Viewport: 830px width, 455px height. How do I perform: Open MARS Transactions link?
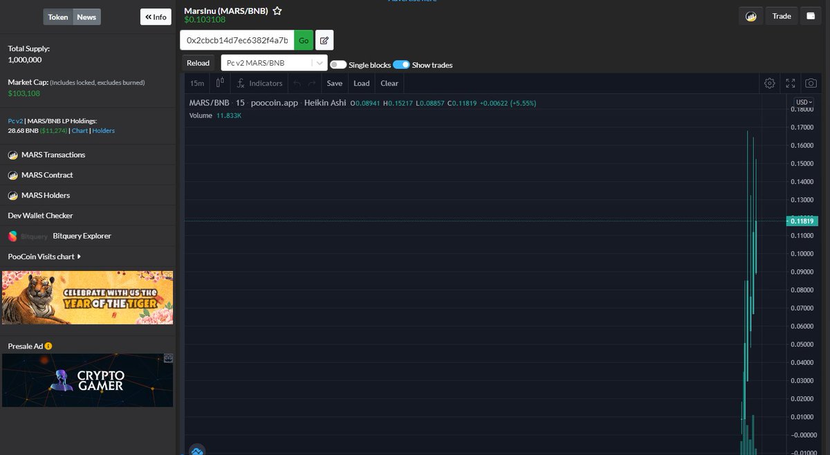(53, 155)
